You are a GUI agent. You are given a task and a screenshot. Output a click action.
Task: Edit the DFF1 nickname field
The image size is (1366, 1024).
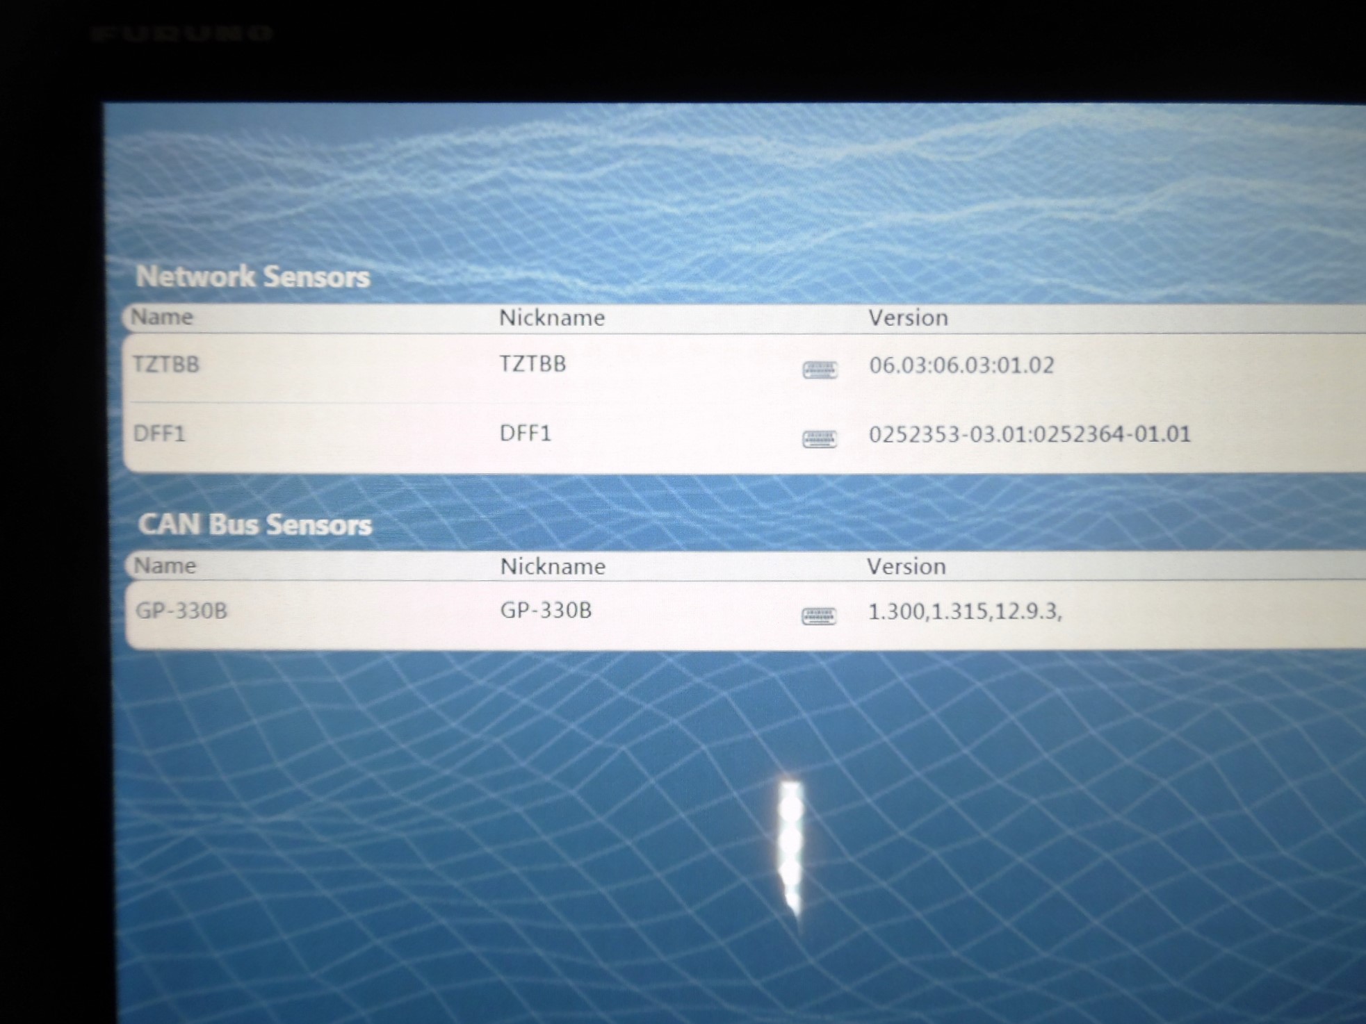[x=526, y=433]
